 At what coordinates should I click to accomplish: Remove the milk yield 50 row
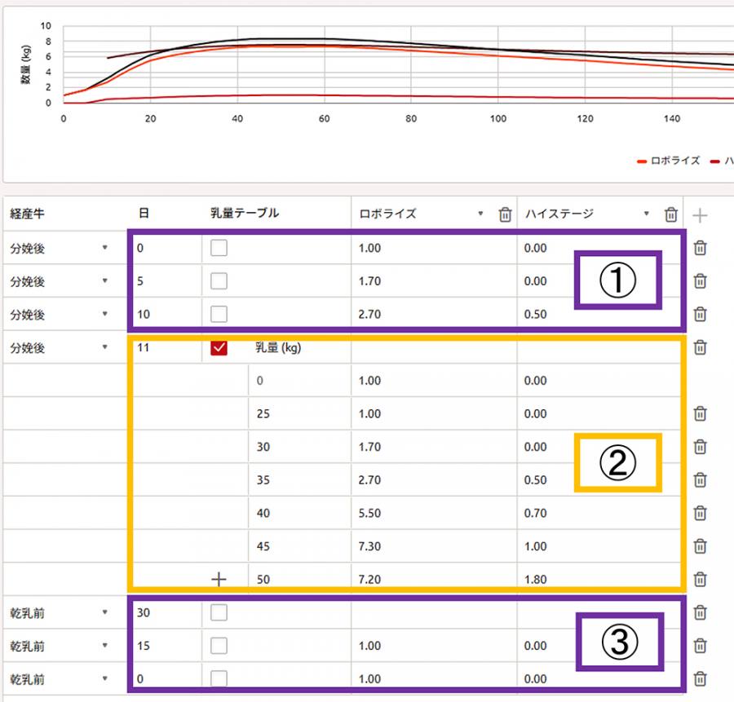(x=700, y=579)
